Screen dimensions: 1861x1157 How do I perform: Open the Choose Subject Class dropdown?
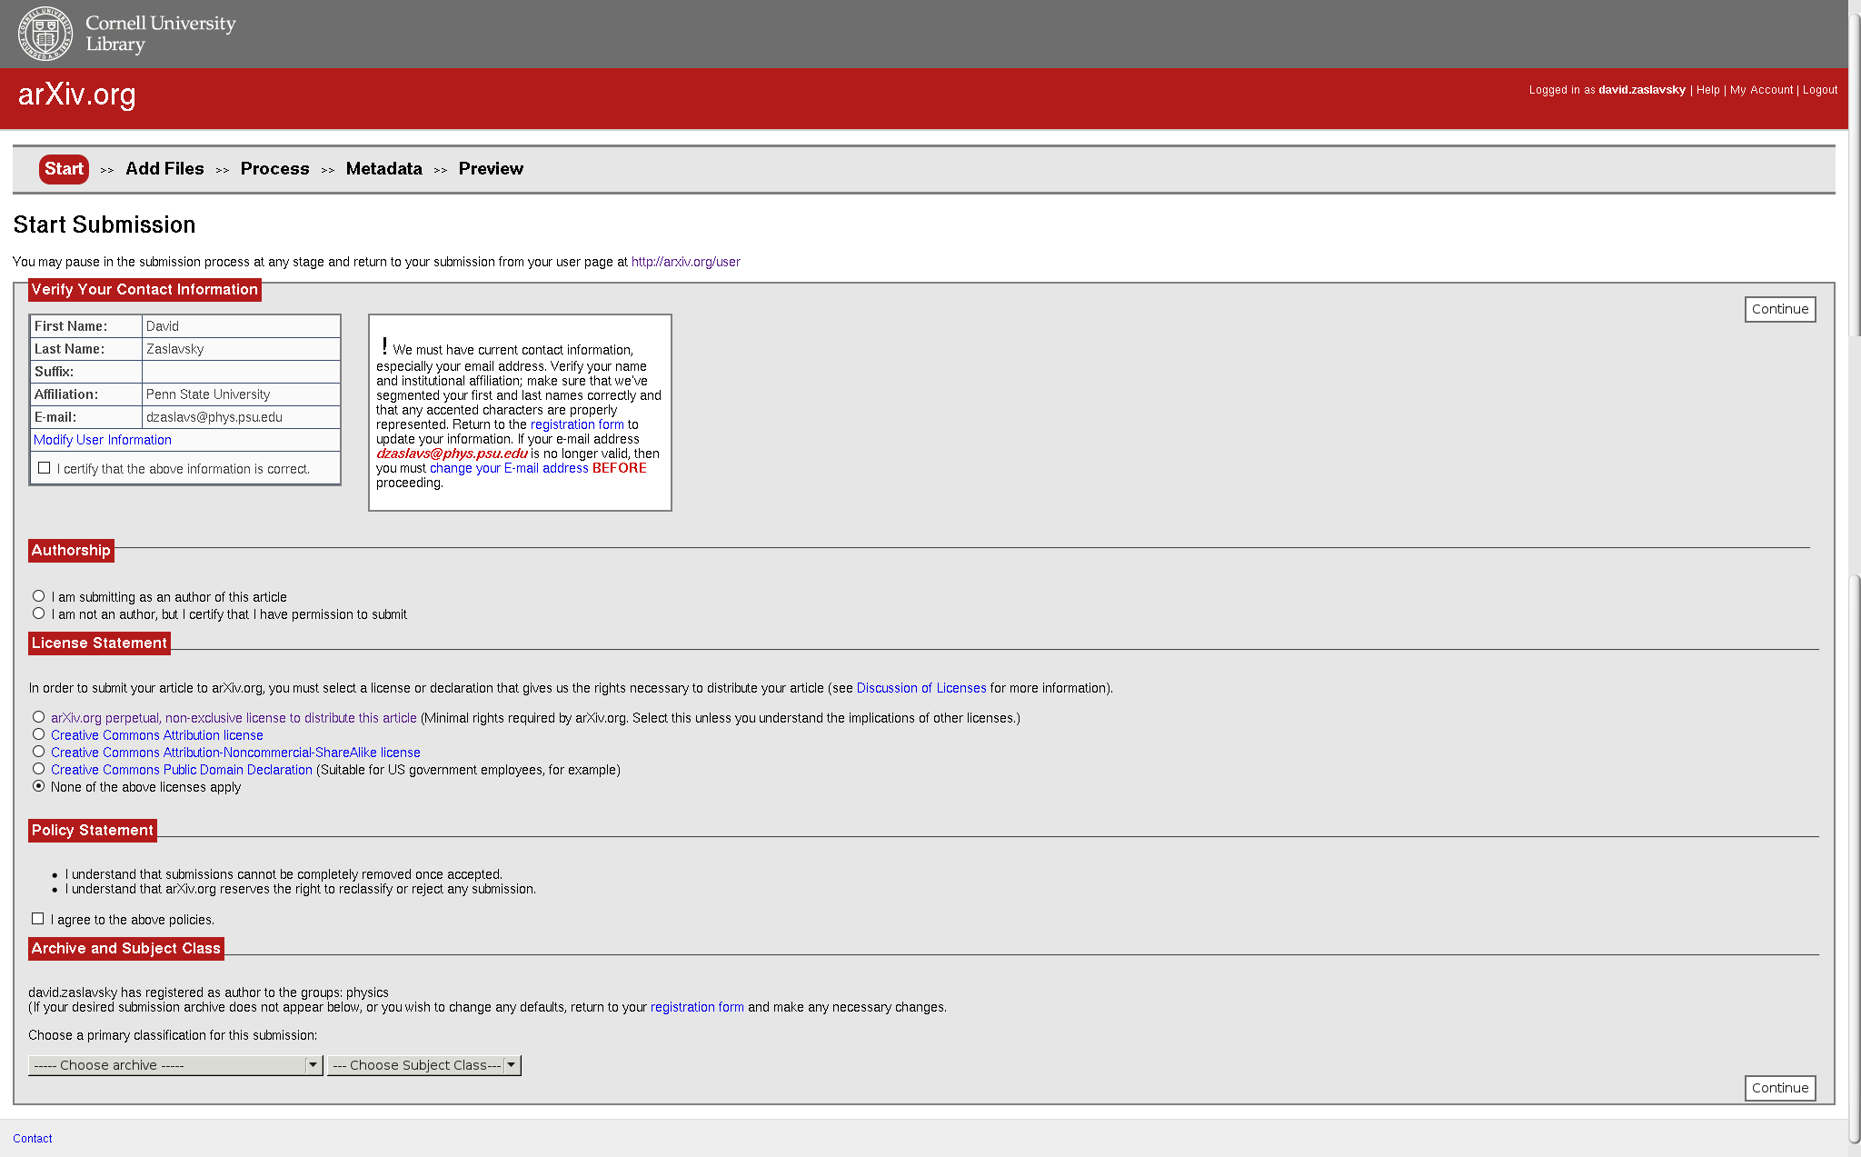point(424,1065)
